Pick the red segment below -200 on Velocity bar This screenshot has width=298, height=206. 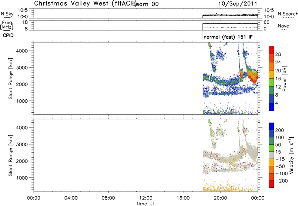(x=272, y=184)
